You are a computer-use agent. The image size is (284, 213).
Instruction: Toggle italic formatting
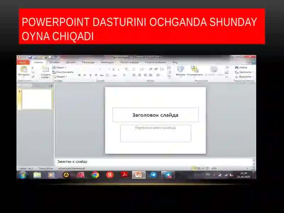coord(84,75)
